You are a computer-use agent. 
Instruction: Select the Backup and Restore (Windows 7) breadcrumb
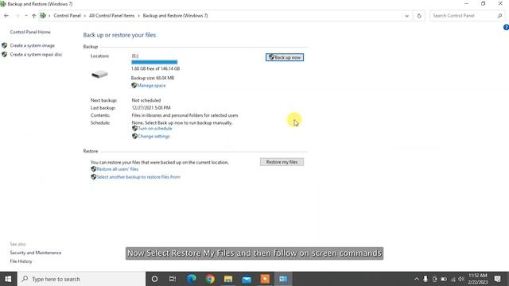[175, 16]
